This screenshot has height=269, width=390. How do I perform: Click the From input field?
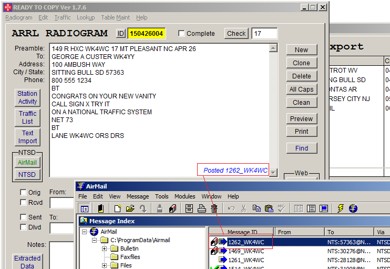[x=61, y=203]
